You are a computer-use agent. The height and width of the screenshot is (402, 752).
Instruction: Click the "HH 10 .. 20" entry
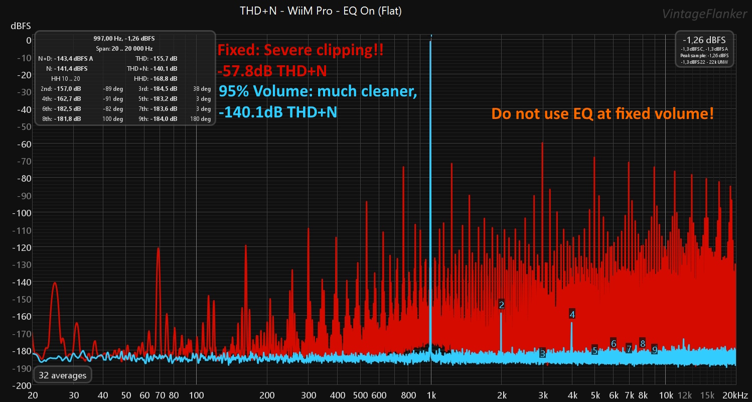(x=66, y=79)
